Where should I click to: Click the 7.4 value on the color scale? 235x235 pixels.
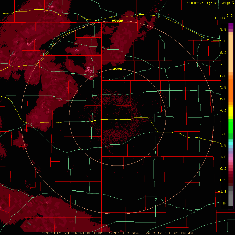coord(223,64)
